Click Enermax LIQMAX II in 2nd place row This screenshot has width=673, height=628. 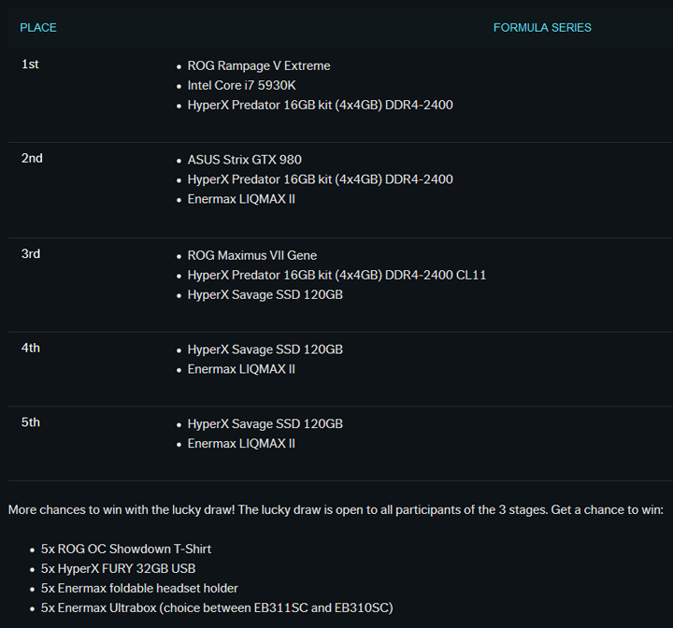click(241, 199)
